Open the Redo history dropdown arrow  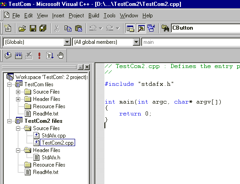point(118,28)
